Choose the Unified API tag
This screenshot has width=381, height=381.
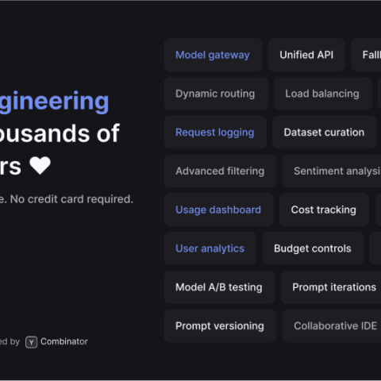(306, 55)
